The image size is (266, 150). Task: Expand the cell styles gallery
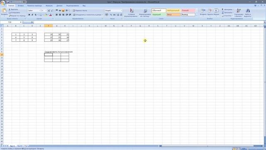[x=197, y=15]
